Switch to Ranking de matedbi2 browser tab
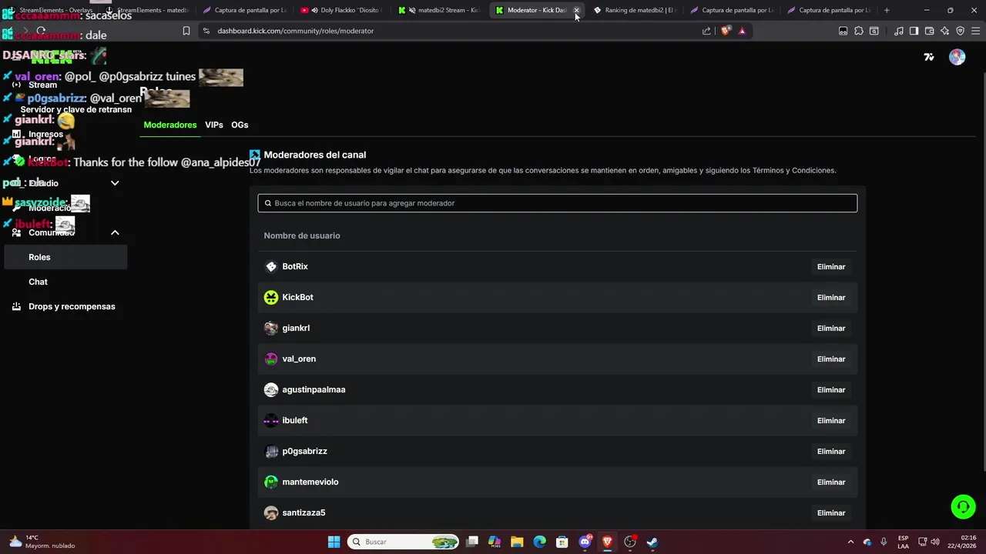The height and width of the screenshot is (554, 986). coord(633,10)
